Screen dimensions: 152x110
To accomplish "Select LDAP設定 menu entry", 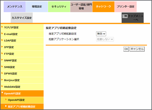I will [x=22, y=41].
